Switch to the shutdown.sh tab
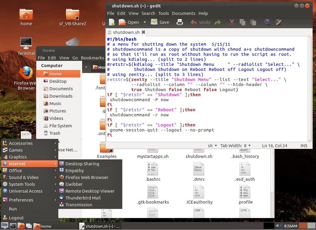 (x=126, y=32)
